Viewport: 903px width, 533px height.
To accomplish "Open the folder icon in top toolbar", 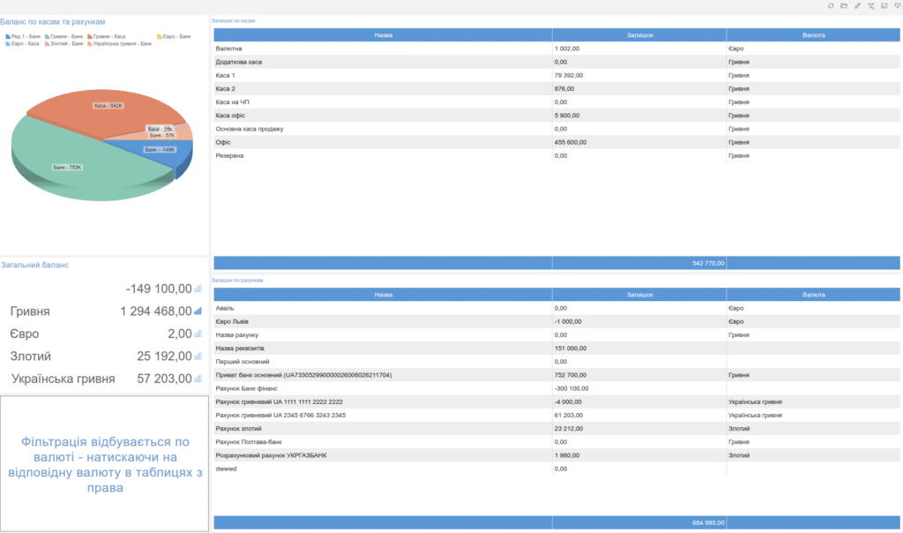I will (x=844, y=6).
